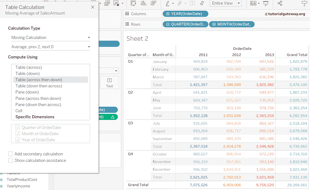Open the clear sheet dropdown arrow
The width and height of the screenshot is (310, 190).
(x=123, y=3)
